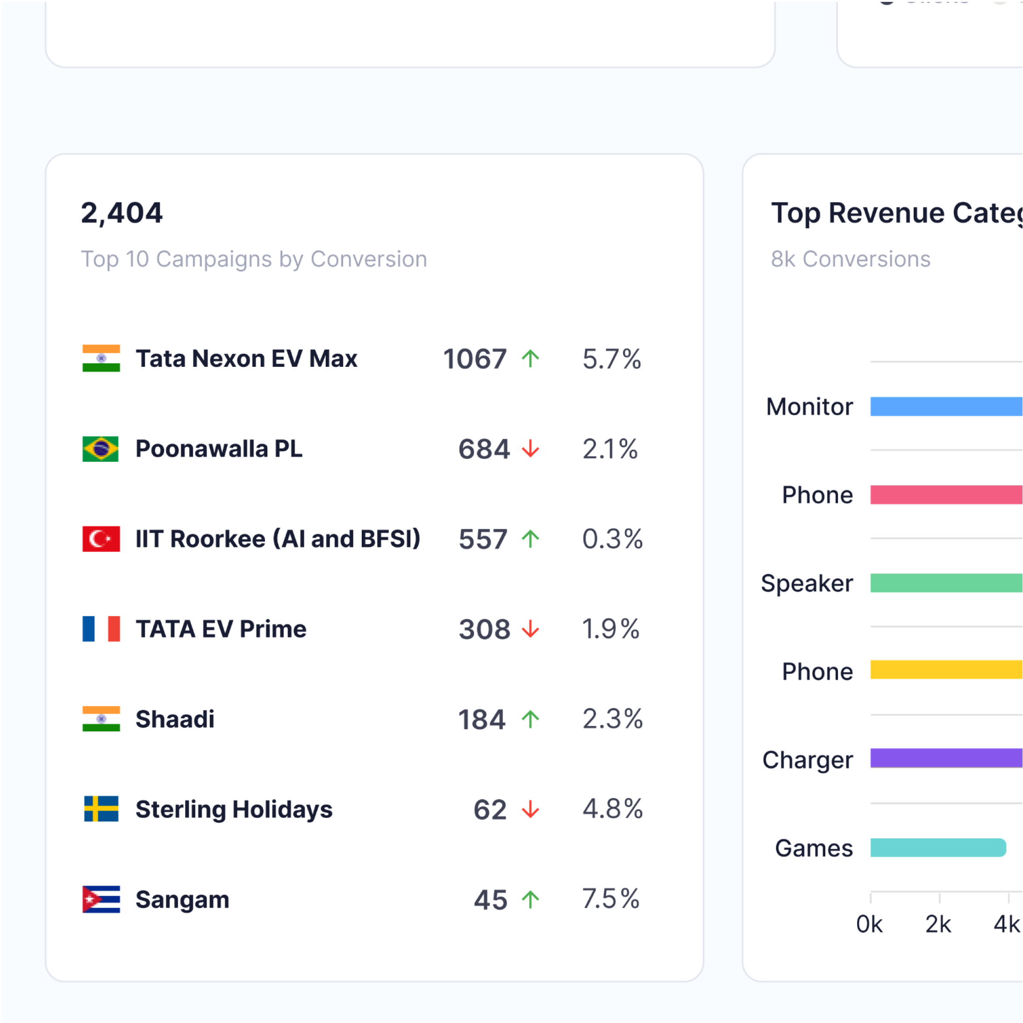This screenshot has height=1023, width=1023.
Task: Click the India flag beside Shaadi
Action: [x=101, y=719]
